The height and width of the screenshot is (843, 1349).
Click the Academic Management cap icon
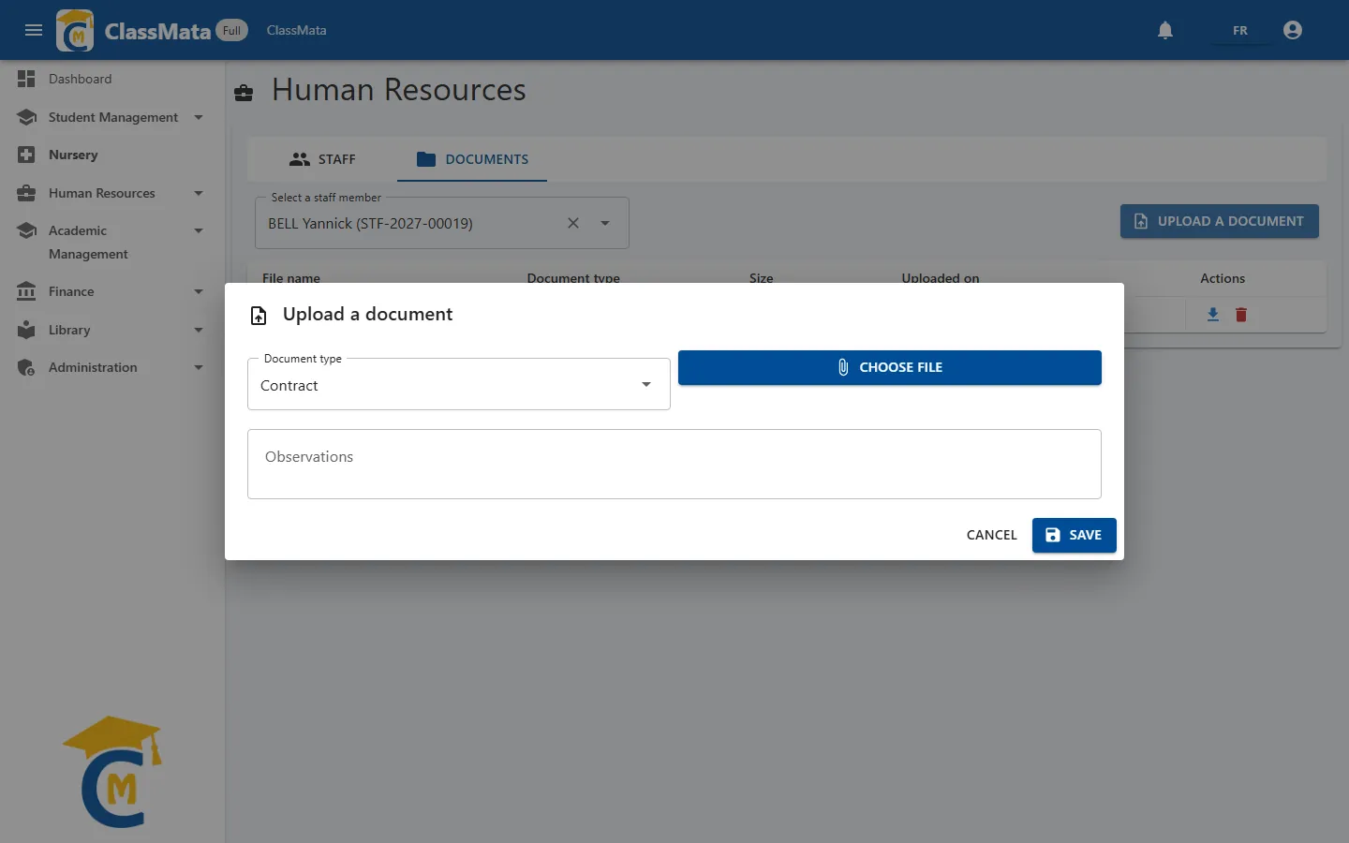[x=26, y=230]
